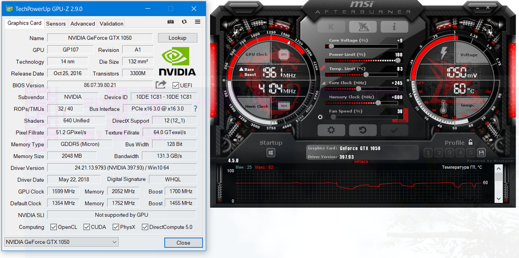Open fan speed gear settings icon

[320, 117]
